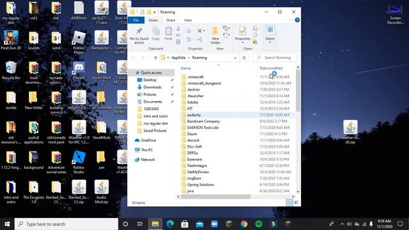Open Documents in the navigation pane
The width and height of the screenshot is (409, 230).
[153, 102]
